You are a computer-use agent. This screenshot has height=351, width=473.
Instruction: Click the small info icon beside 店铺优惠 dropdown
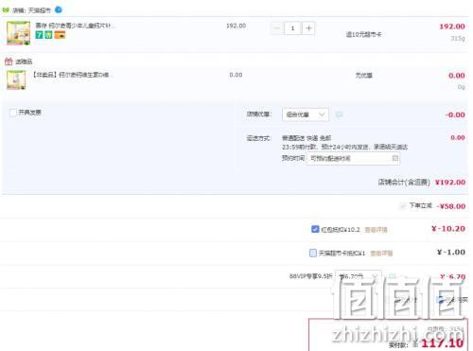(x=339, y=114)
